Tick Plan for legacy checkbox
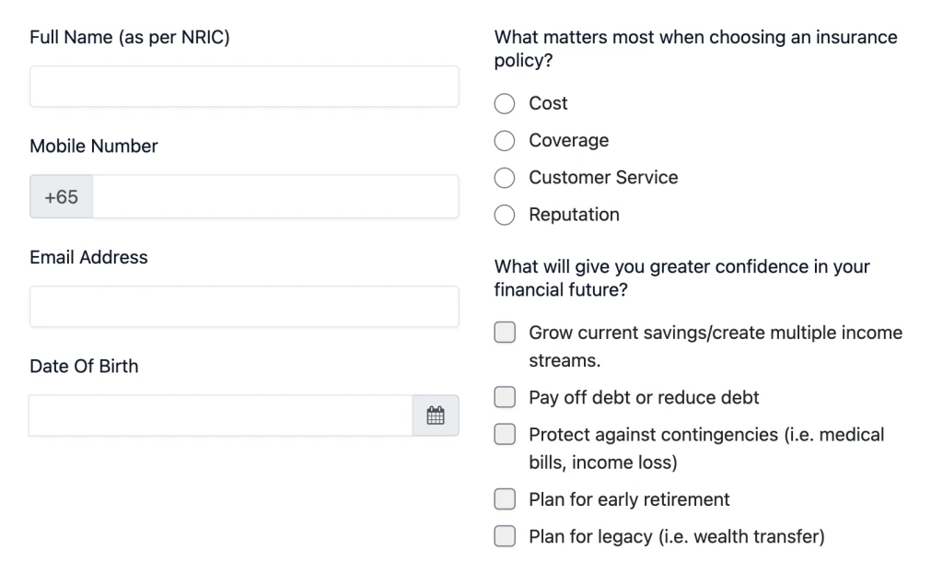 (505, 536)
